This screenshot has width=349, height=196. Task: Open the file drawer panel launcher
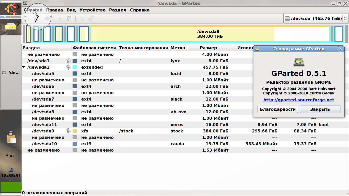click(11, 26)
